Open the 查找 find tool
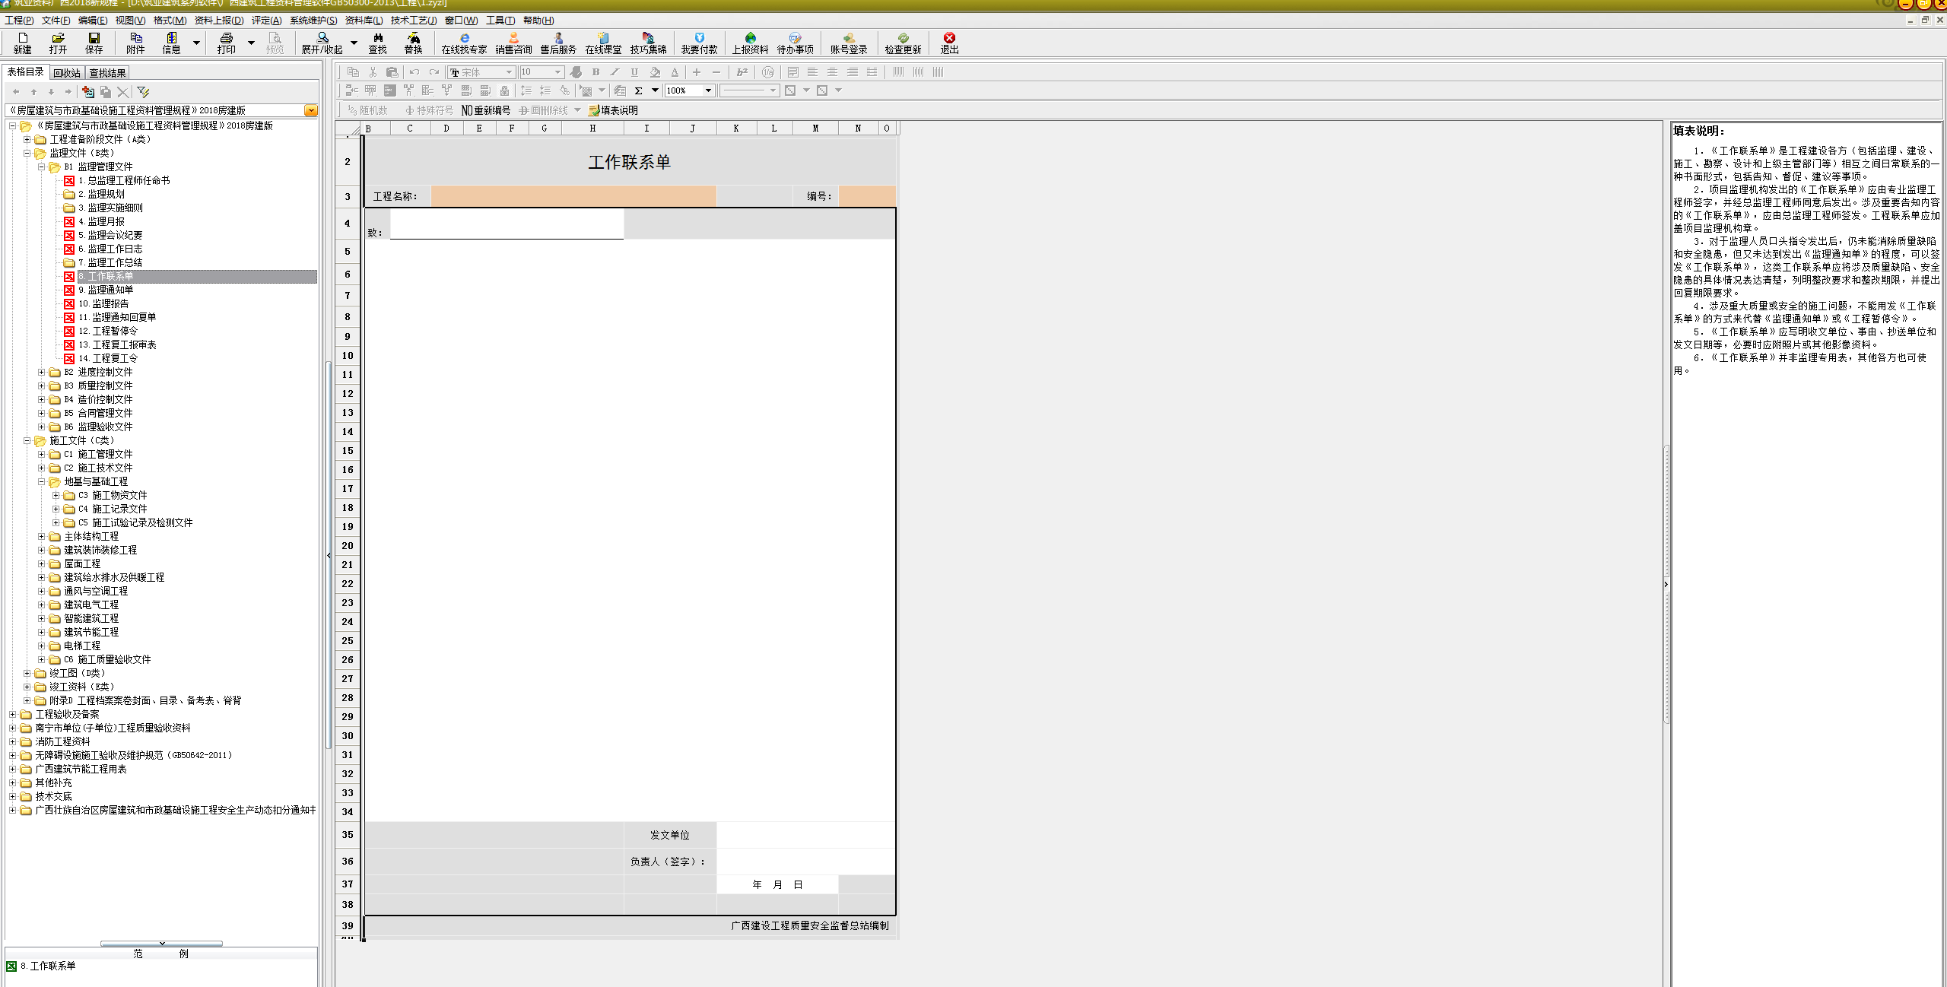 377,43
